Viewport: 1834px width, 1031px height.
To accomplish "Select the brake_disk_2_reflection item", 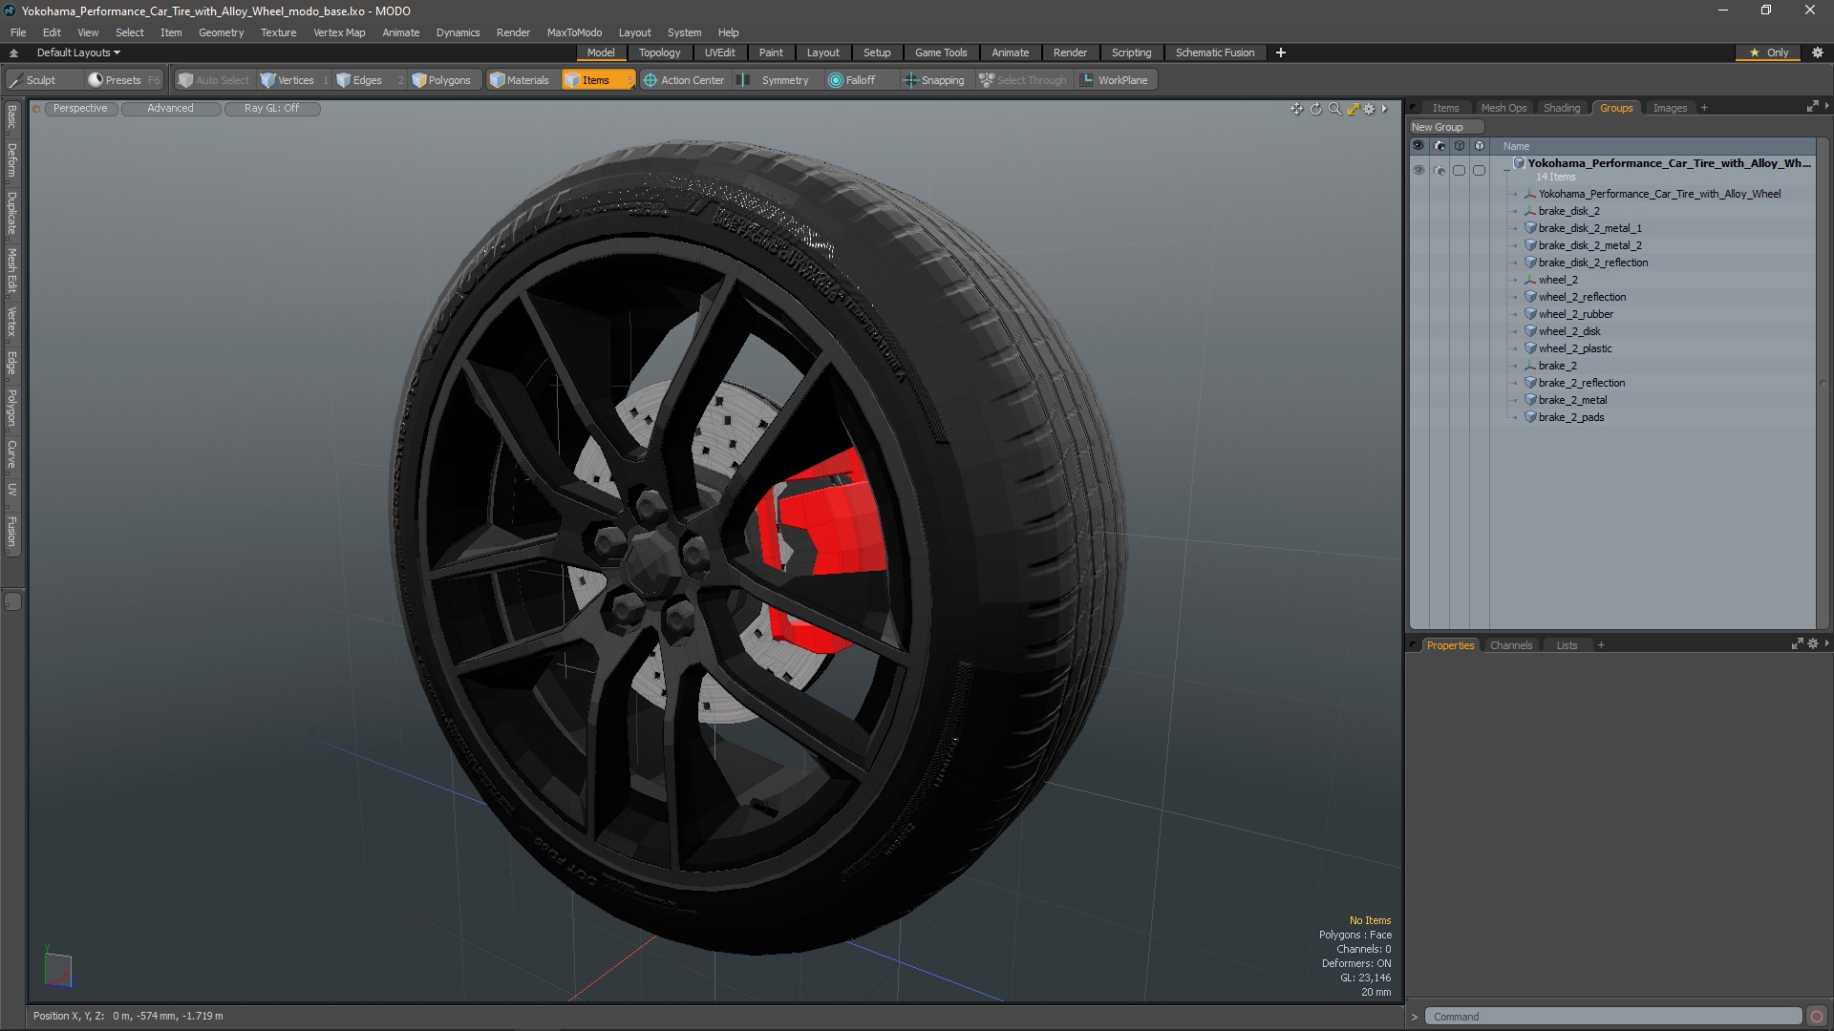I will [x=1592, y=263].
